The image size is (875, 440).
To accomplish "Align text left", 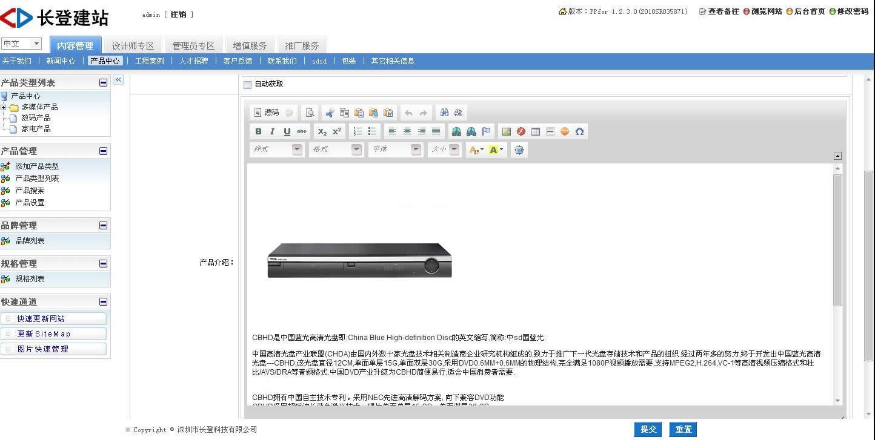I will point(393,131).
